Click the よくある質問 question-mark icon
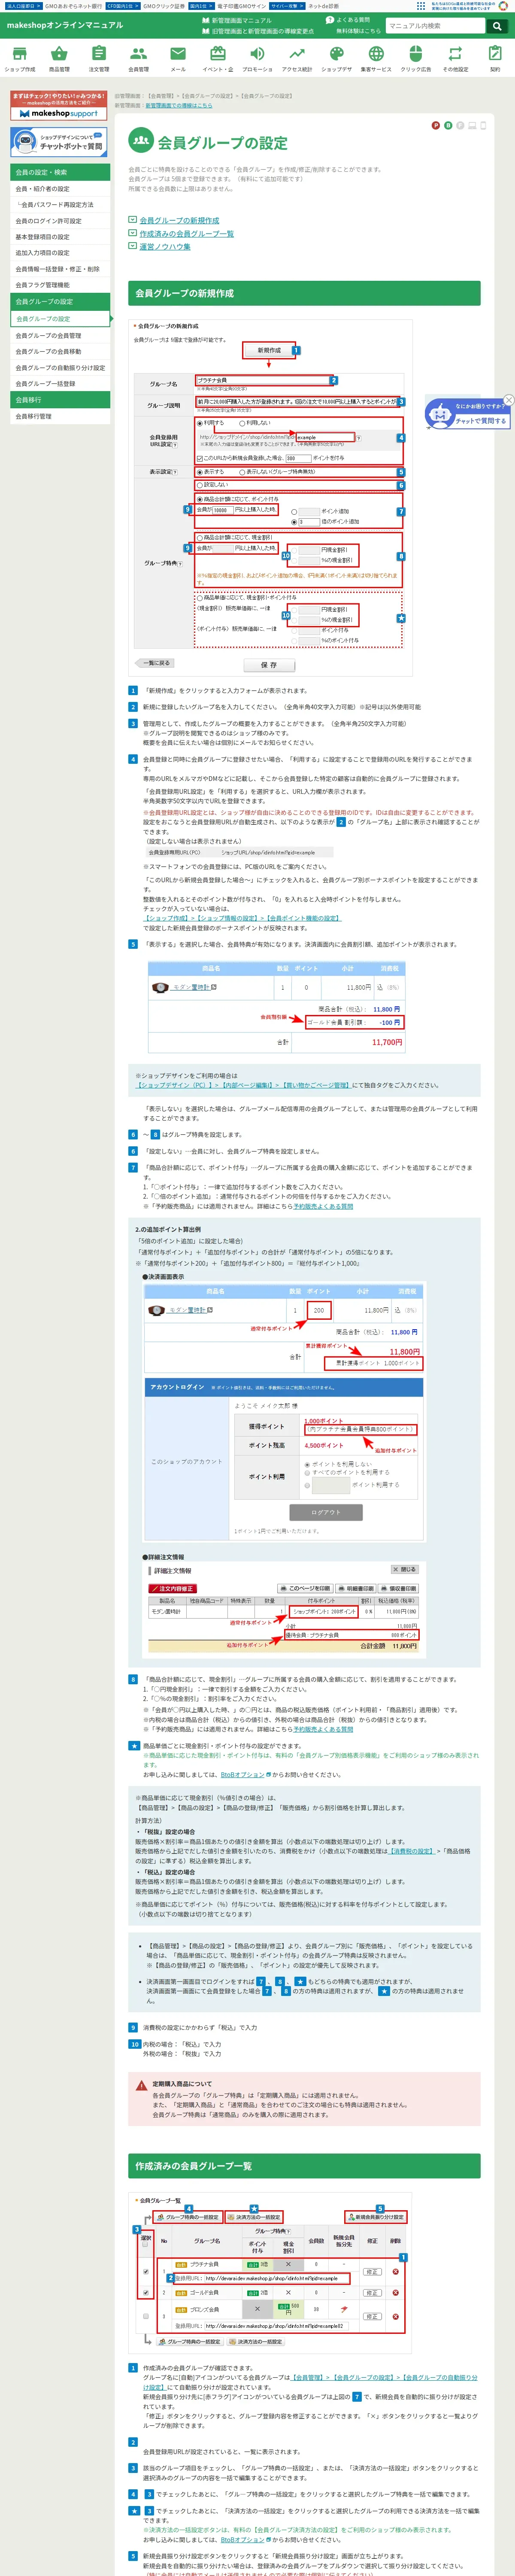515x2576 pixels. click(330, 20)
